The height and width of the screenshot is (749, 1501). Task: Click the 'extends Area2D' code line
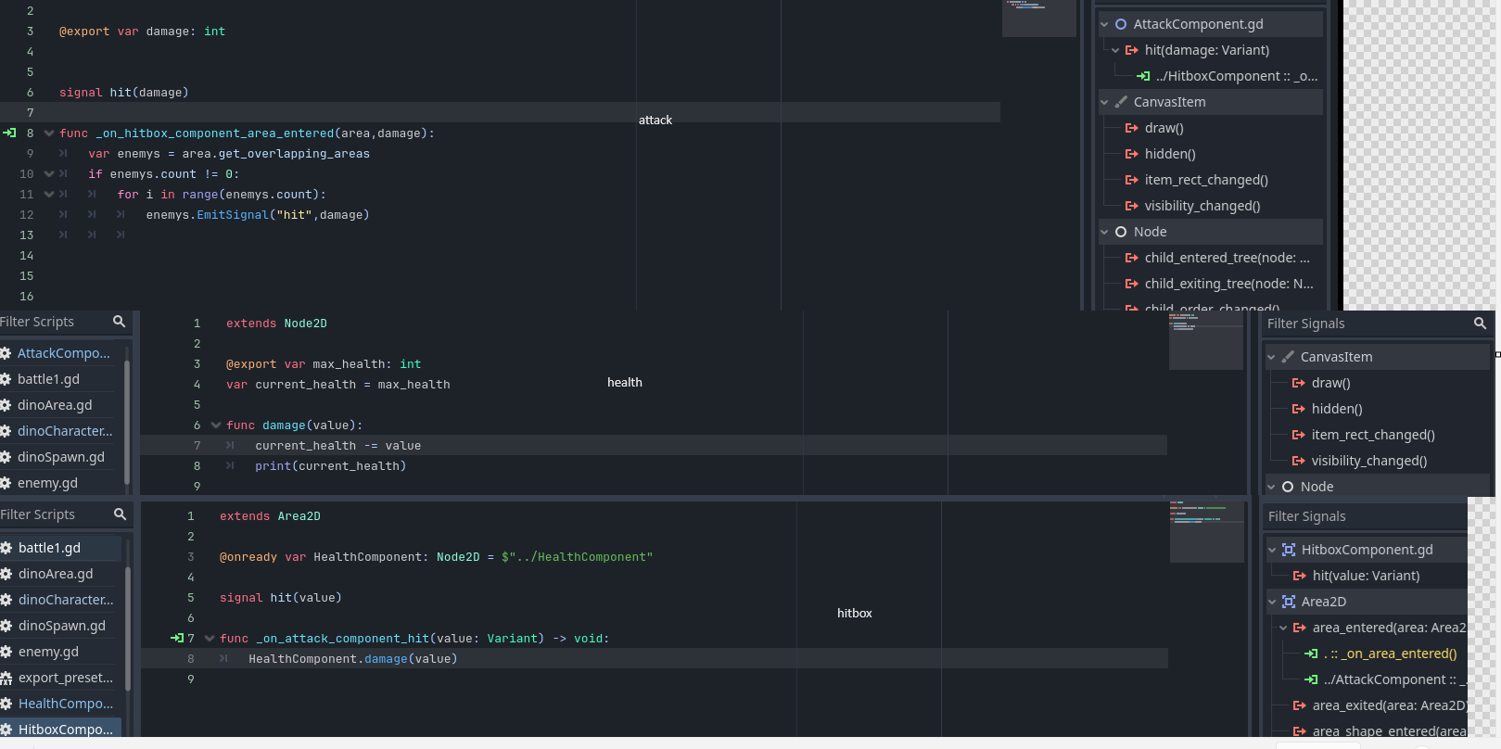point(270,515)
